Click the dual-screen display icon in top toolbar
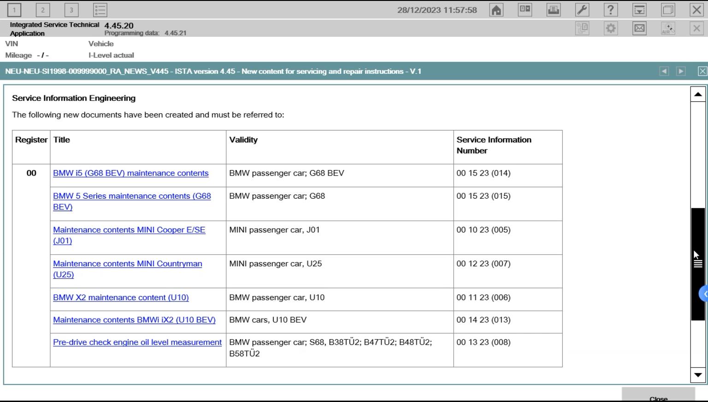 click(525, 10)
